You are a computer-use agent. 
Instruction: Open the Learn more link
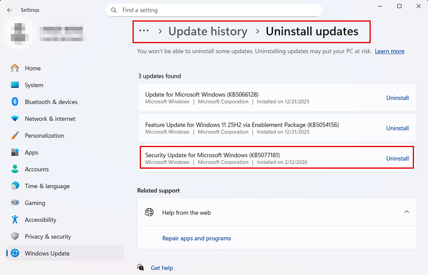click(389, 51)
